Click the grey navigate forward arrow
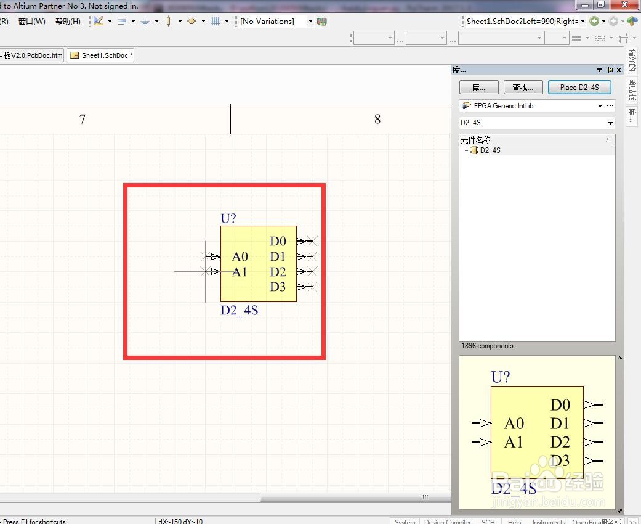Screen dimensions: 641x524 click(x=613, y=22)
